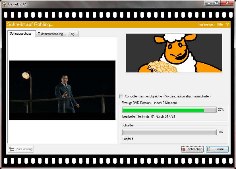Screen dimensions: 236x169
Task: Click the CloneDVD2 title bar icon
Action: [5, 4]
